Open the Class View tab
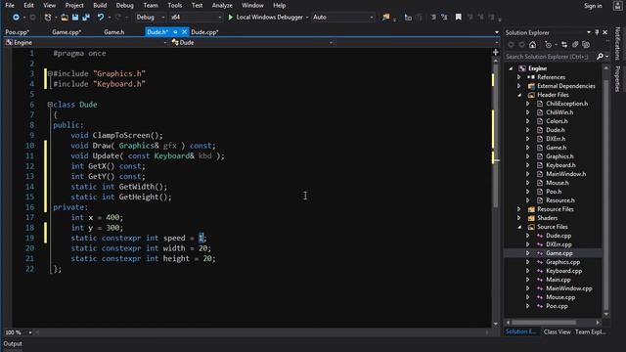Screen dimensions: 626x352 (557, 332)
